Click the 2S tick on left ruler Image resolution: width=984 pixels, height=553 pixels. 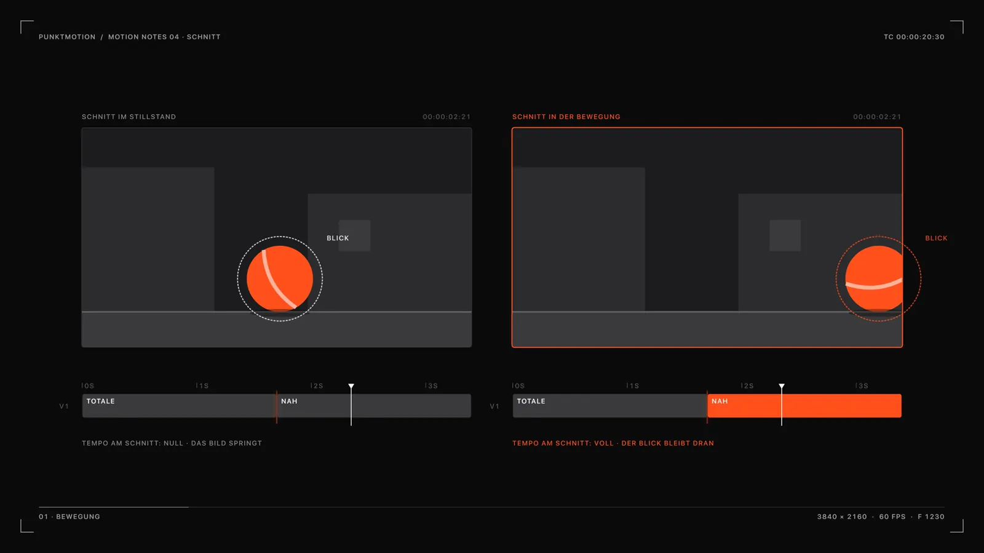317,386
